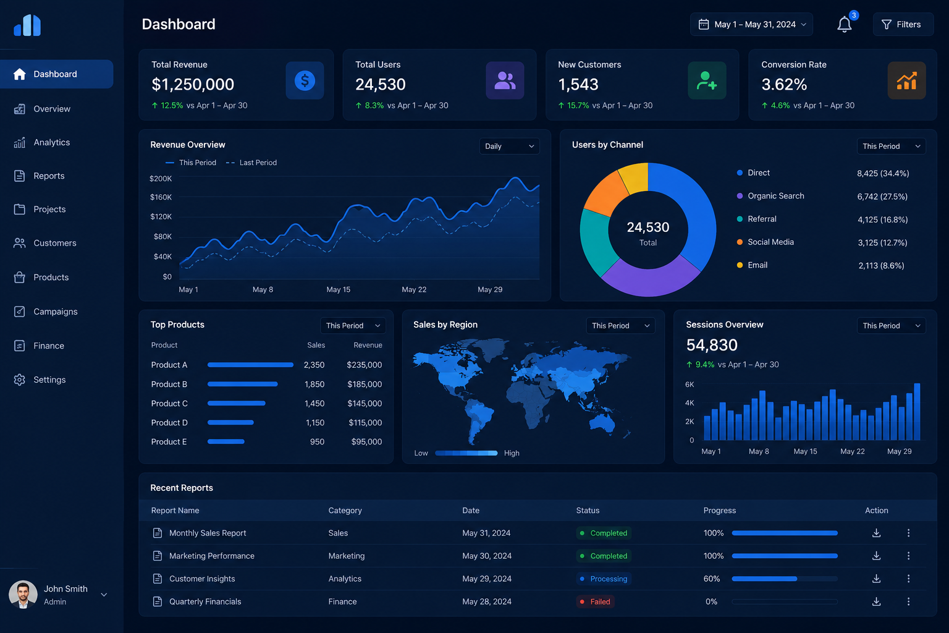Click the Products shopping bag sidebar icon
949x633 pixels.
click(x=20, y=277)
